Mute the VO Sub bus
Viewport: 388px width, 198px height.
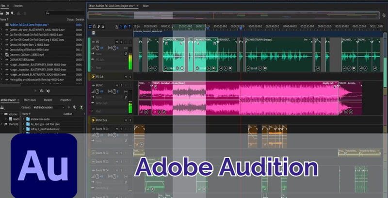point(126,77)
